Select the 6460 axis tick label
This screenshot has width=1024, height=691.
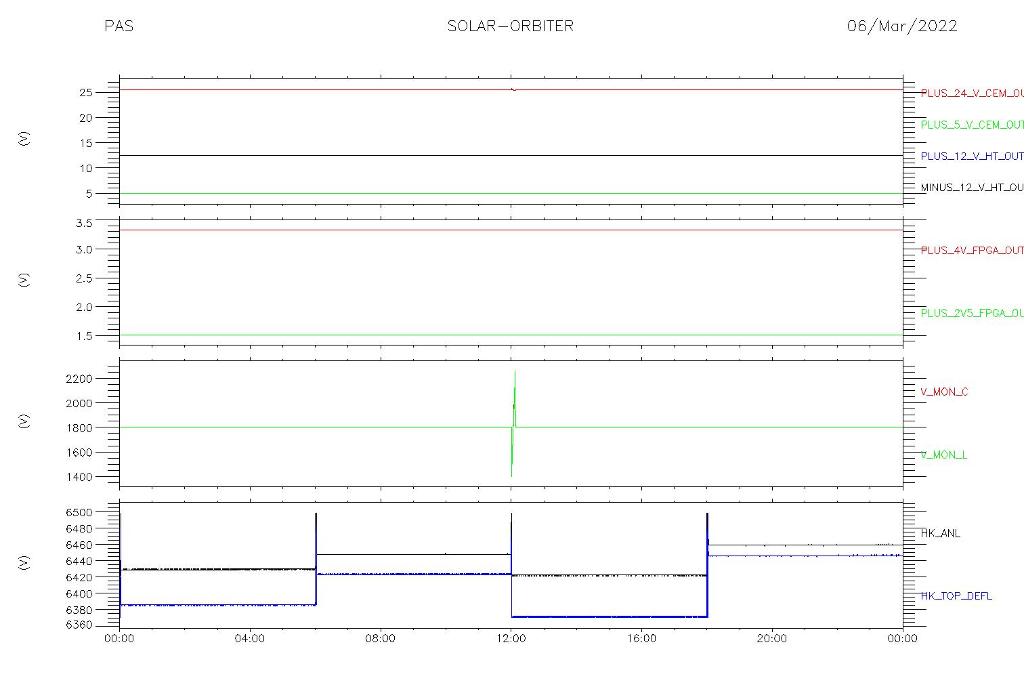pos(79,545)
